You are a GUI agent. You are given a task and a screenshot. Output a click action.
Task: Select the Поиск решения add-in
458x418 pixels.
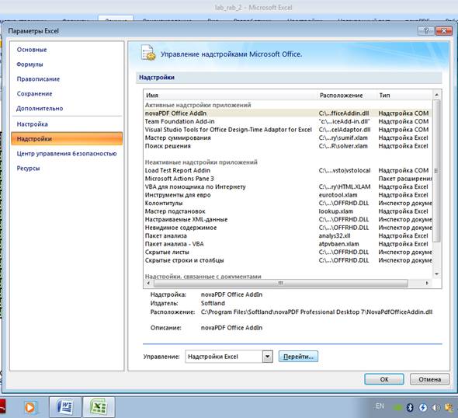pyautogui.click(x=287, y=146)
